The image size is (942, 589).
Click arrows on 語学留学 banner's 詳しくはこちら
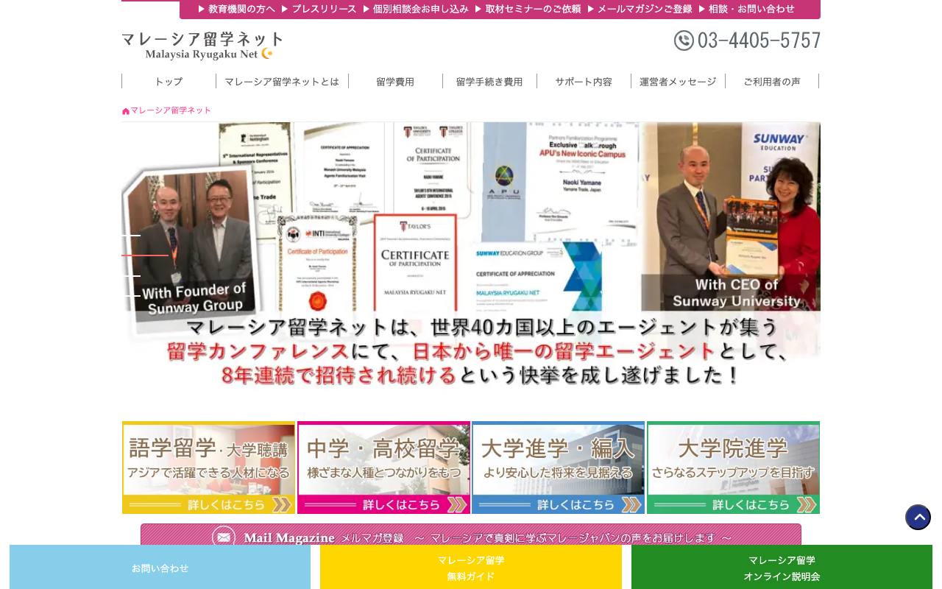tap(282, 505)
